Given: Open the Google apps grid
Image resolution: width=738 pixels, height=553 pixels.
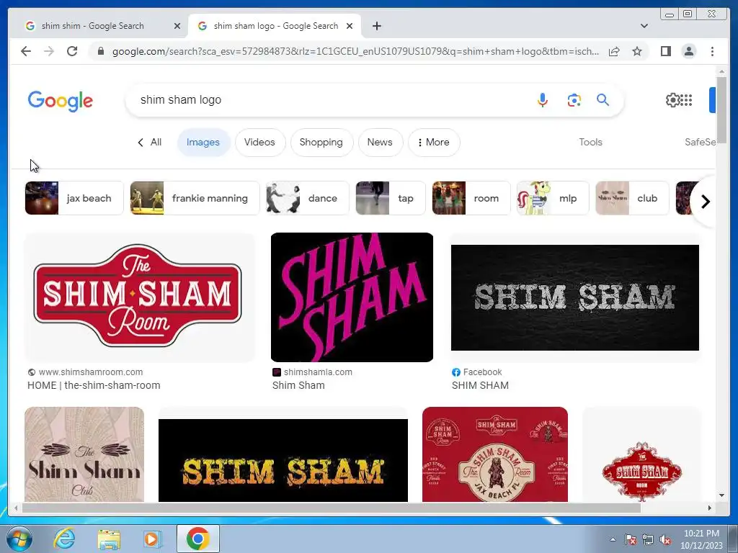Looking at the screenshot, I should [687, 99].
